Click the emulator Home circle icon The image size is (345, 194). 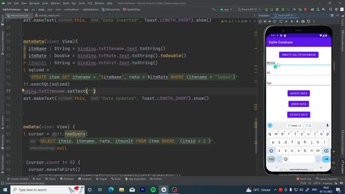pyautogui.click(x=292, y=22)
